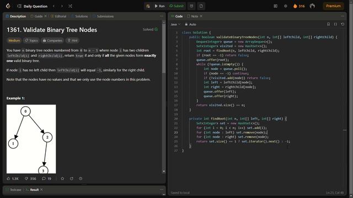The width and height of the screenshot is (353, 198).
Task: Like the problem with thumbs up
Action: 13,178
